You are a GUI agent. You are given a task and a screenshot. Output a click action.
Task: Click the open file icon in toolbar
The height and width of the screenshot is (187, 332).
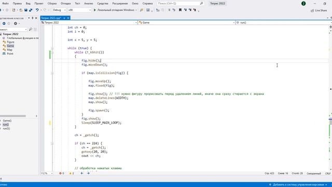coord(21,10)
